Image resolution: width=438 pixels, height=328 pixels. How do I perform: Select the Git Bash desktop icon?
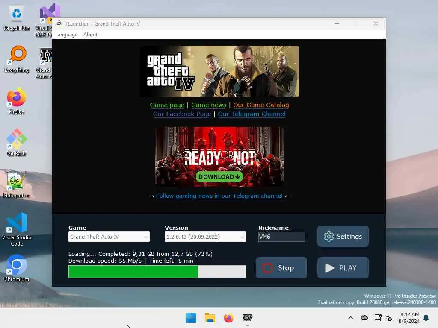17,143
